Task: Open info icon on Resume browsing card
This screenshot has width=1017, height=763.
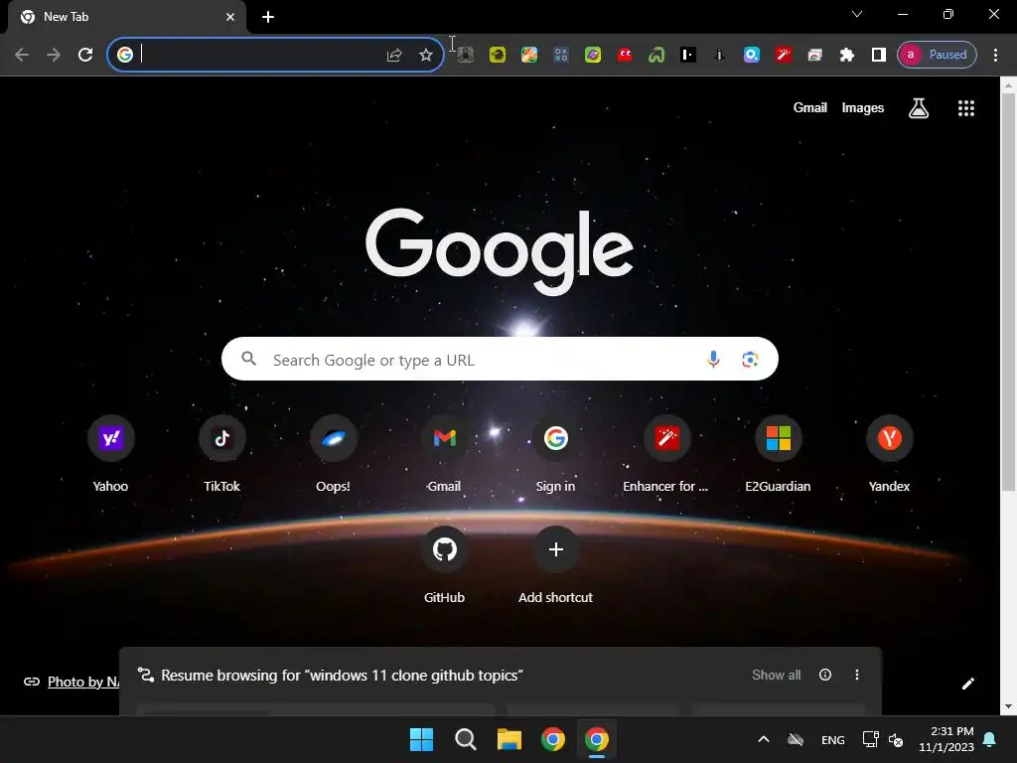Action: (x=825, y=675)
